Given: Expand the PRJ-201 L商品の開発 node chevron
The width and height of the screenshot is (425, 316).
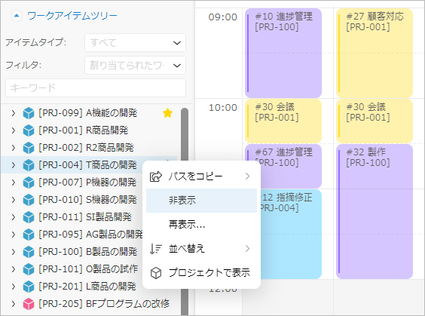Looking at the screenshot, I should (x=14, y=287).
